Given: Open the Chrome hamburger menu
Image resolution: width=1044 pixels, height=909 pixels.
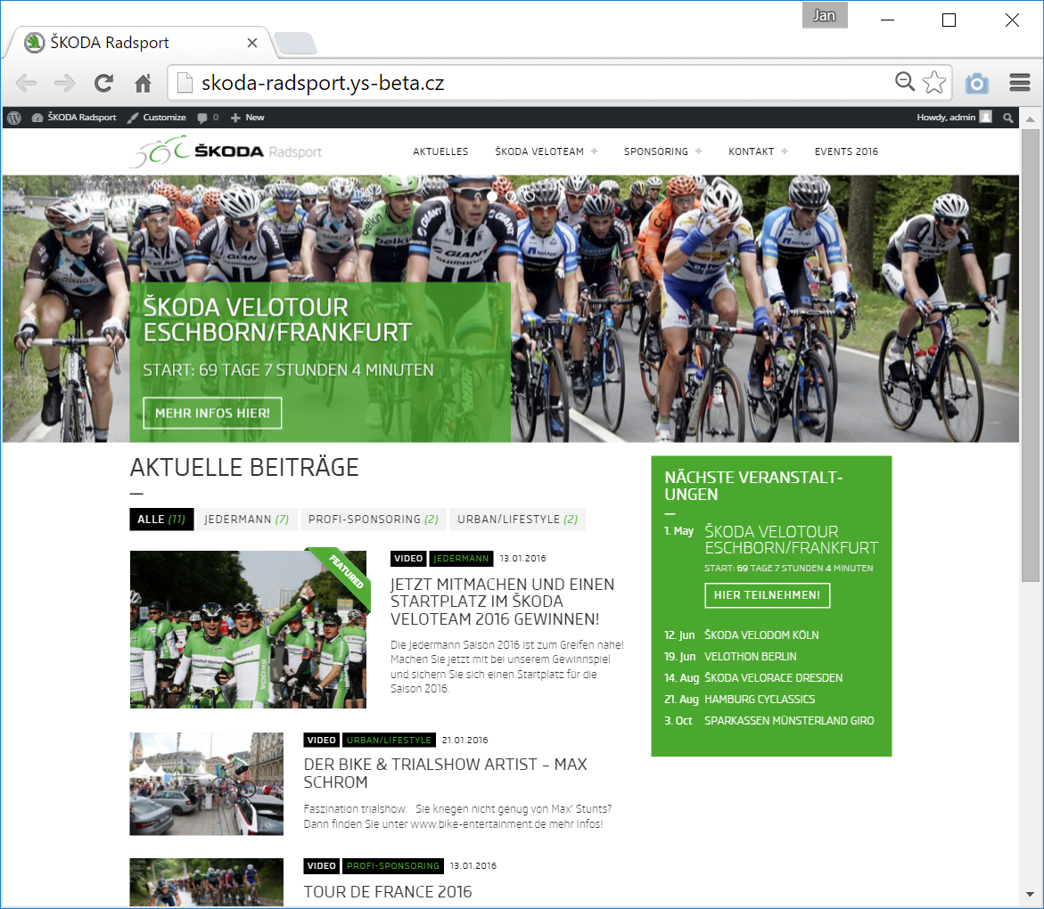Looking at the screenshot, I should click(1019, 83).
